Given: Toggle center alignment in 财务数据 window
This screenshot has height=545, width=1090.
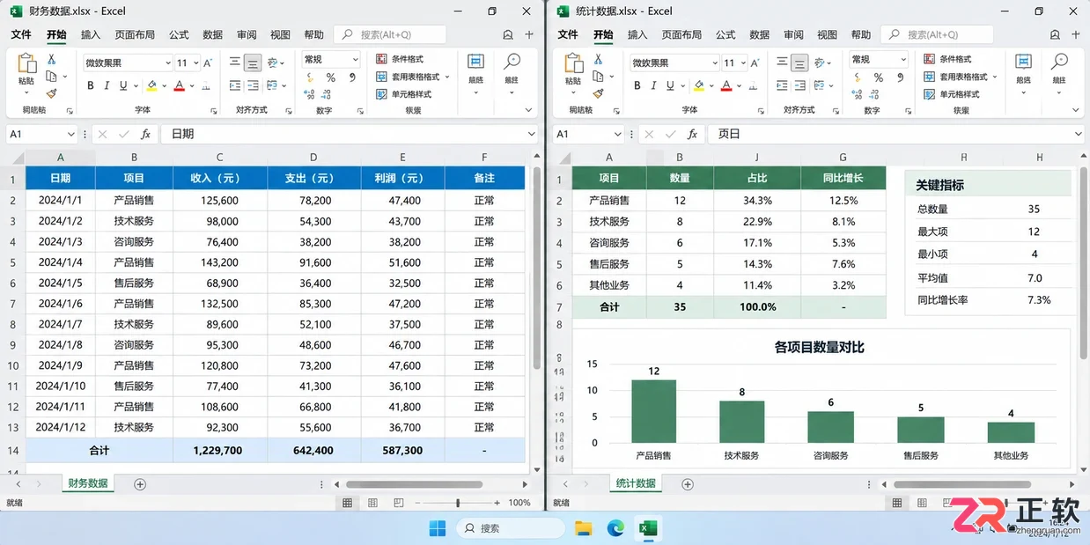Looking at the screenshot, I should (253, 63).
